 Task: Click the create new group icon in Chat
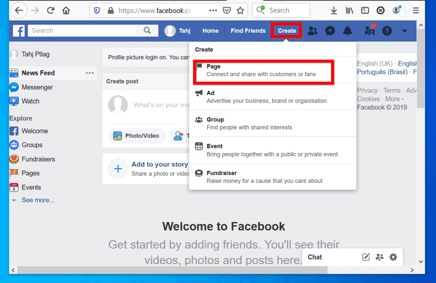379,257
